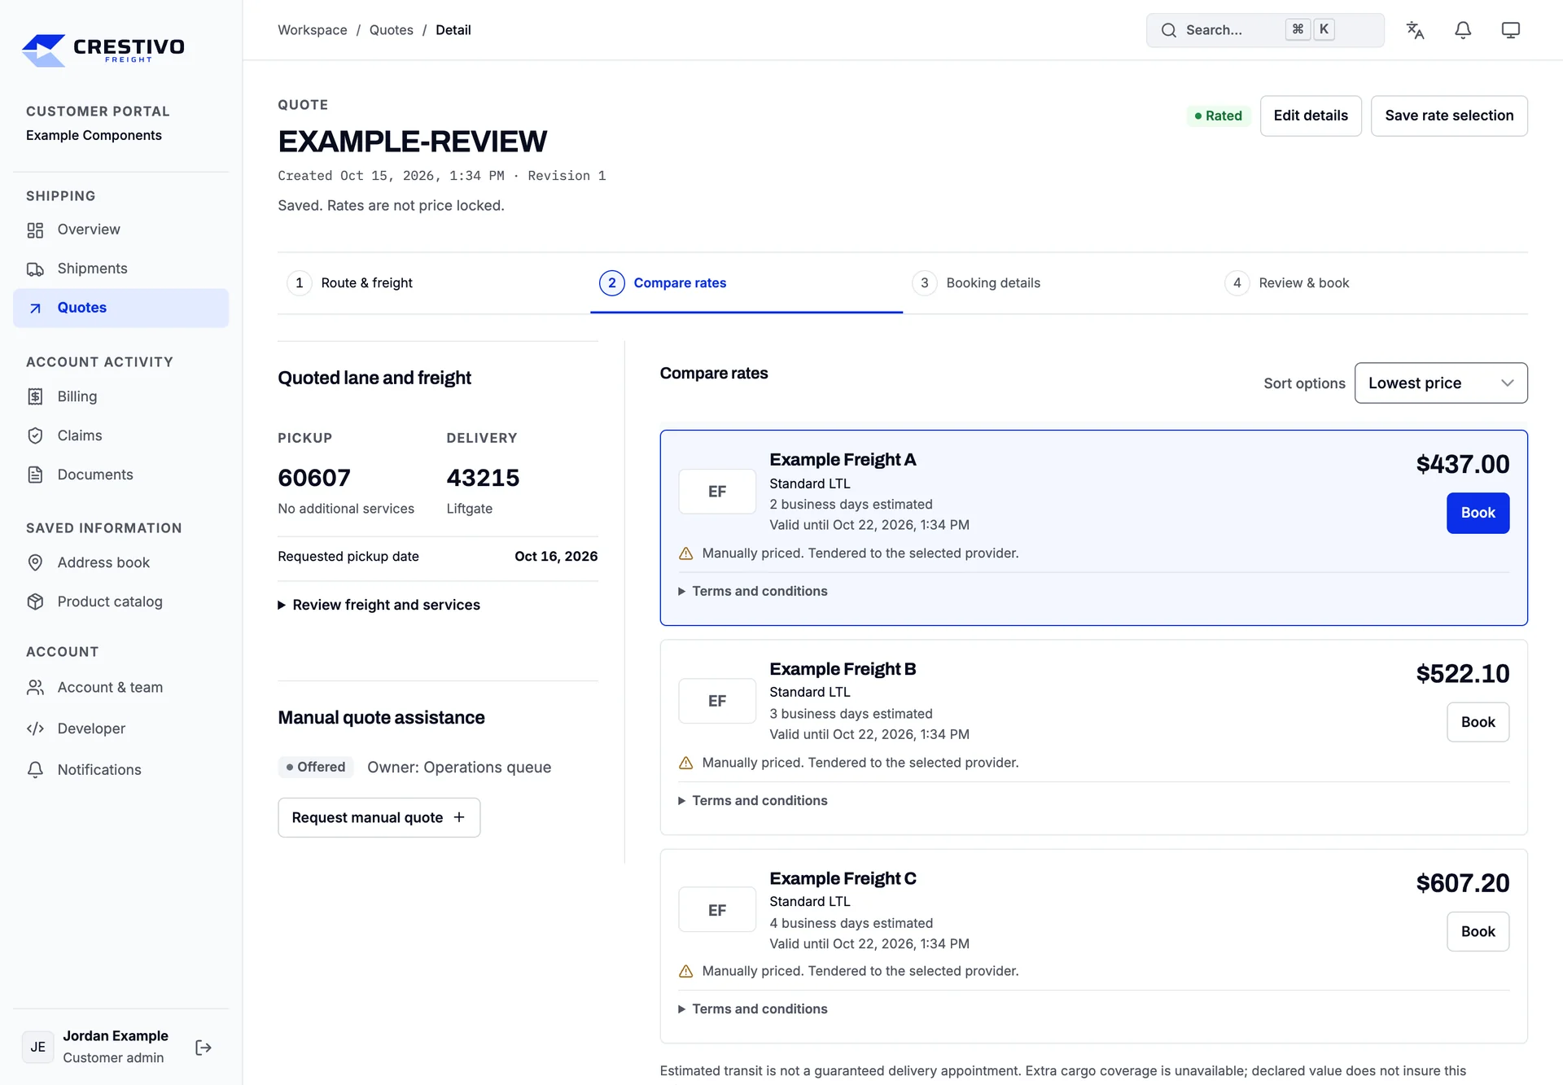Click the Edit details button
1563x1085 pixels.
point(1310,116)
